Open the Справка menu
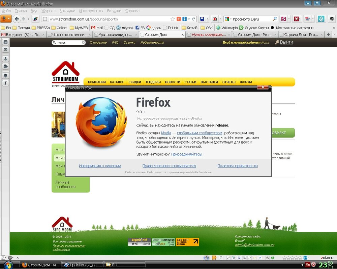Viewport: 337px width, 269px height. (x=132, y=11)
